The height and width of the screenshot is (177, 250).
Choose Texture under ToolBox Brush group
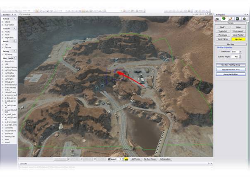[x=8, y=48]
